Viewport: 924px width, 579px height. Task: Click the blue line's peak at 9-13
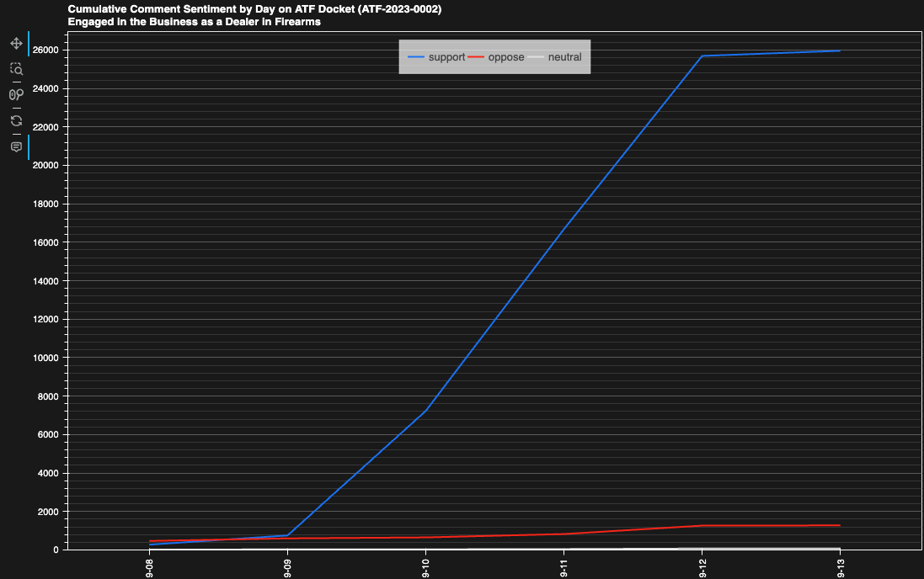840,50
